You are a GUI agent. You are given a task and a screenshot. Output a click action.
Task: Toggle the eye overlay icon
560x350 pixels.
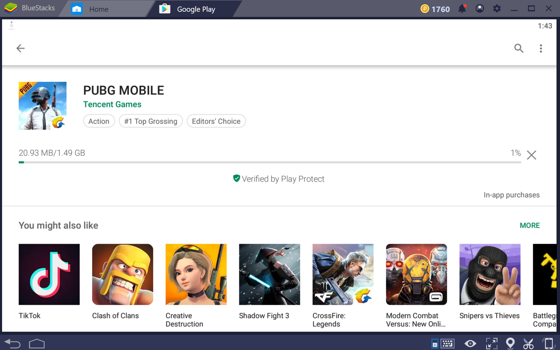470,343
